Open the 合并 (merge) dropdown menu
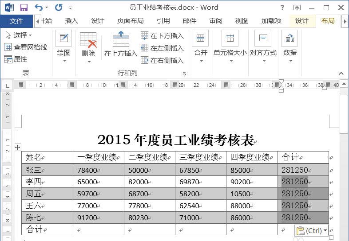Viewport: 349px width, 241px height. pos(201,61)
